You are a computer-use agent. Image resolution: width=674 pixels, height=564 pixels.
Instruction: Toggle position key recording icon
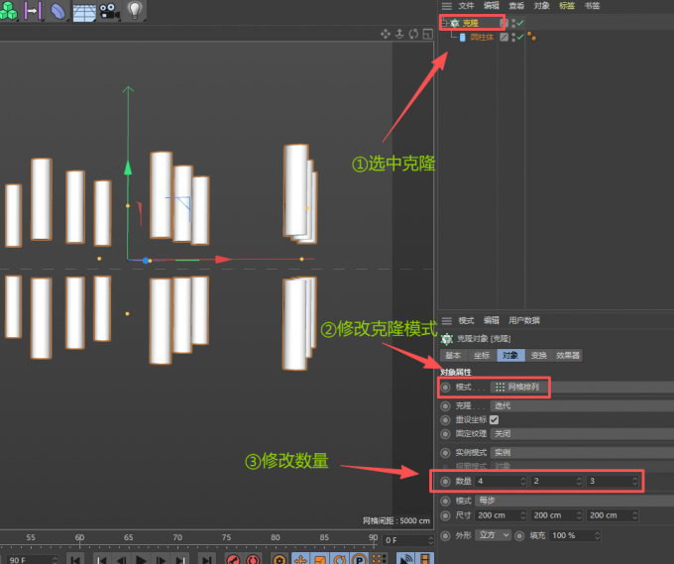click(300, 559)
